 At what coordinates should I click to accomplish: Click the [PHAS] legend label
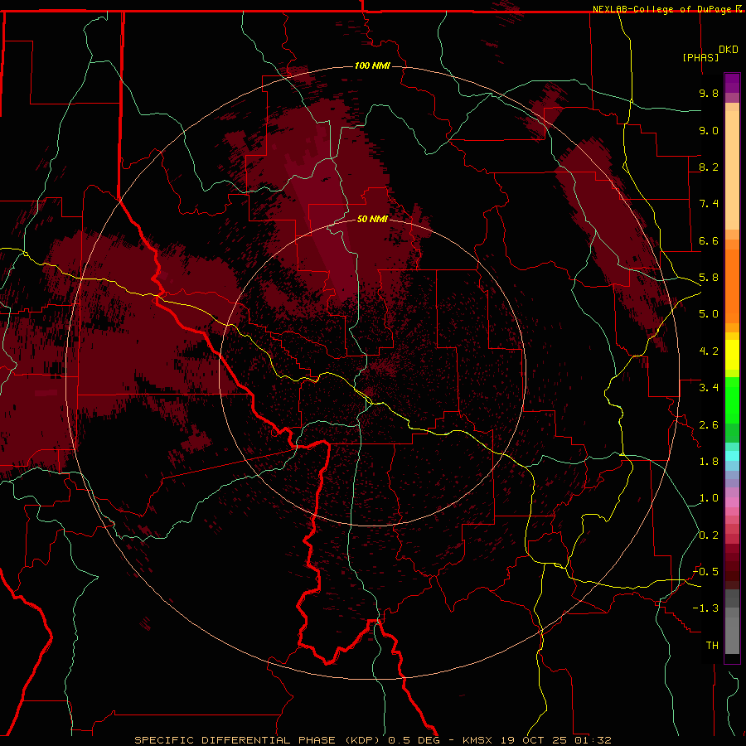pos(700,57)
